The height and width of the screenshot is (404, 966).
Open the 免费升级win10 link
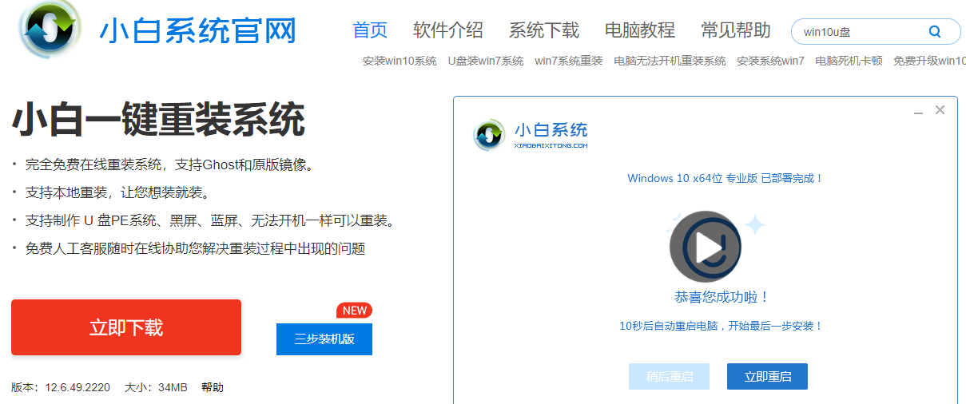point(929,61)
